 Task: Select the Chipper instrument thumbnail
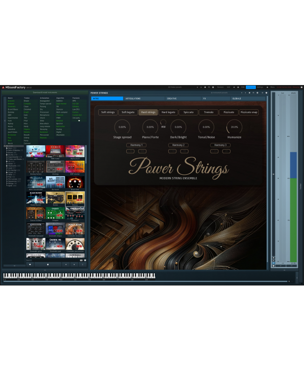pos(55,214)
